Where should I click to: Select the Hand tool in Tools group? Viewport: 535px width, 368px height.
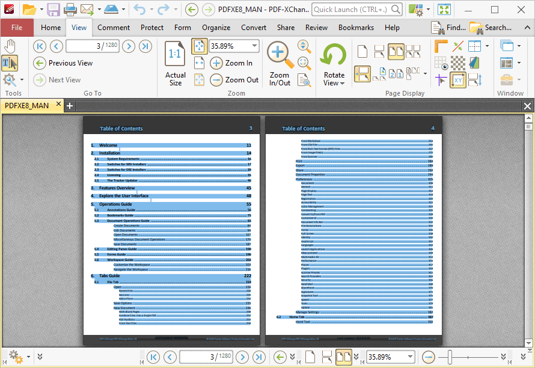pyautogui.click(x=10, y=46)
